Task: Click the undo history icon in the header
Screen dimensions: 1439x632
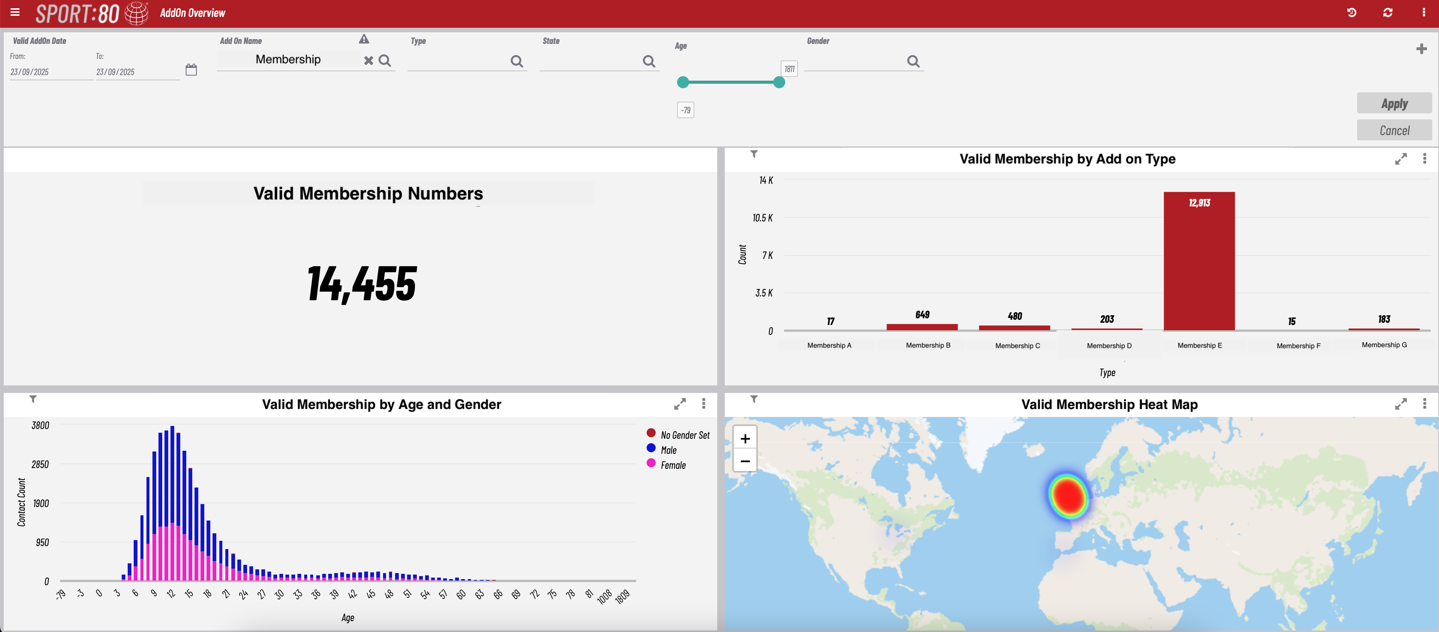Action: pos(1352,12)
